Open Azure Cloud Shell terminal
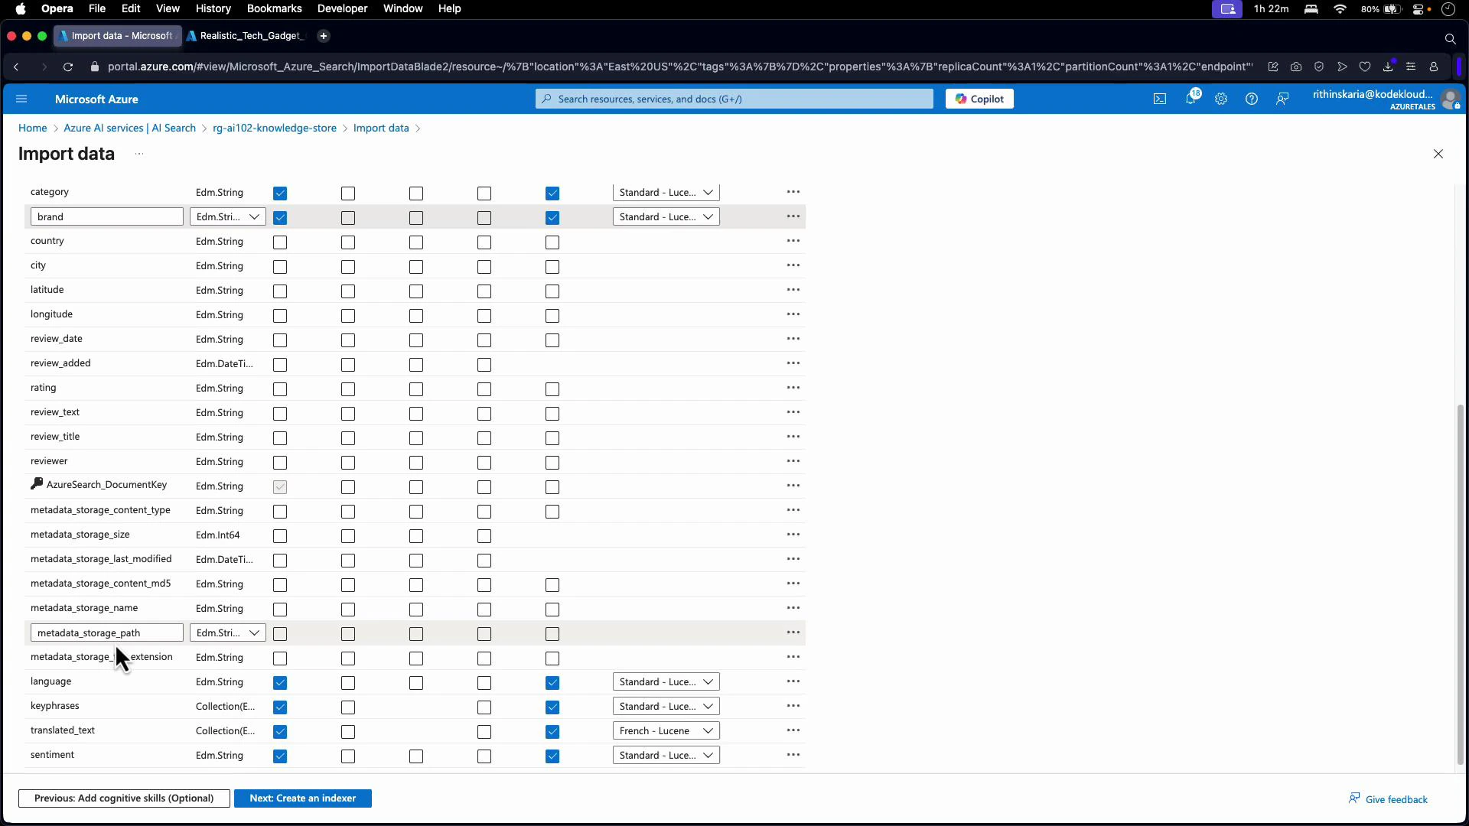Screen dimensions: 1469x826 click(x=1159, y=99)
